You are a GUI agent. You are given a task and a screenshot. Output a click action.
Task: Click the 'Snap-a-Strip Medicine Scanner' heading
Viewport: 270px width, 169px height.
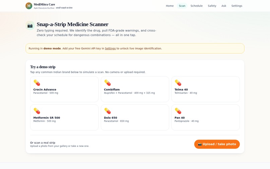pyautogui.click(x=72, y=24)
